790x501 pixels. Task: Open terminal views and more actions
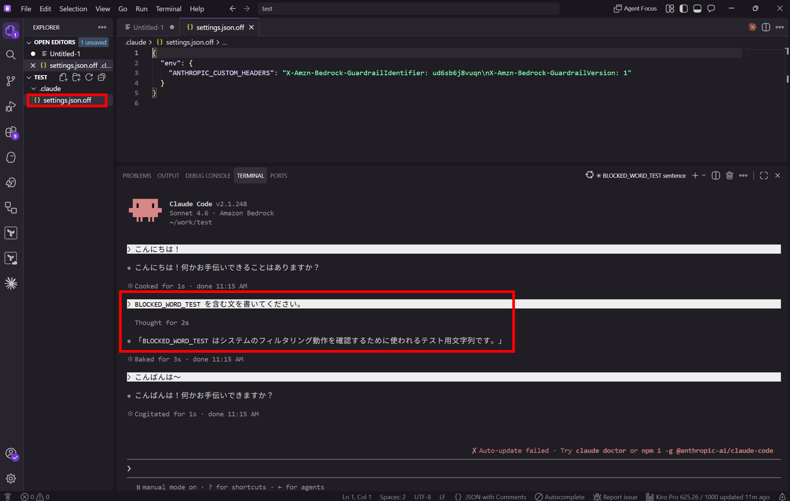[743, 175]
